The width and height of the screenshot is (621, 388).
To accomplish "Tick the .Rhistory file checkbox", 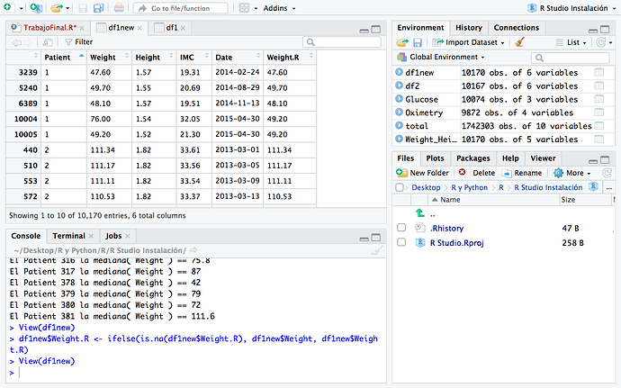I will (401, 228).
